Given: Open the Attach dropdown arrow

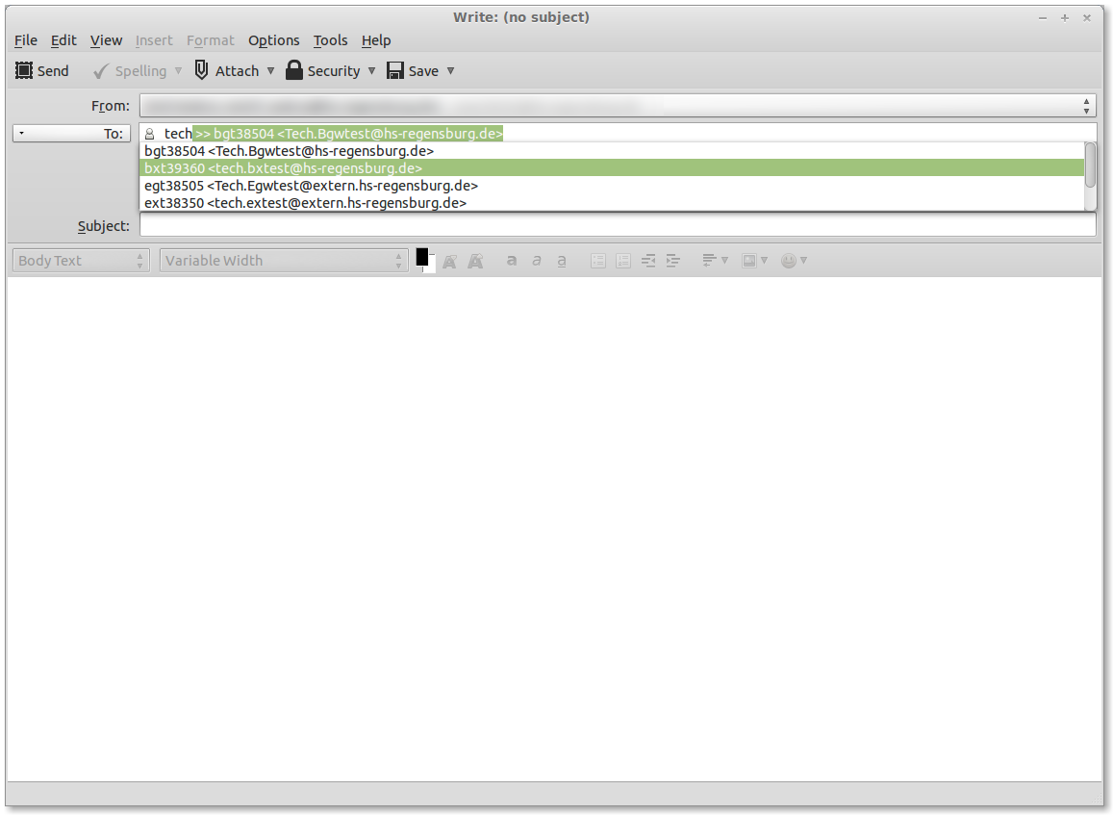Looking at the screenshot, I should pos(270,71).
